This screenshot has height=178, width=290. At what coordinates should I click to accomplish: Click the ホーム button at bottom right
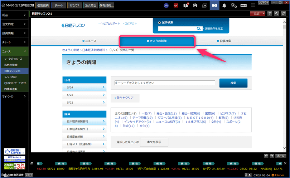pos(281,156)
